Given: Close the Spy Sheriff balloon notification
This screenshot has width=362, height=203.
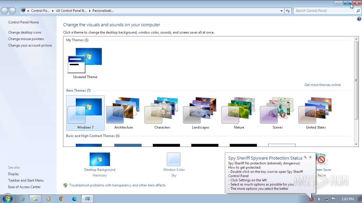Looking at the screenshot, I should (x=310, y=157).
